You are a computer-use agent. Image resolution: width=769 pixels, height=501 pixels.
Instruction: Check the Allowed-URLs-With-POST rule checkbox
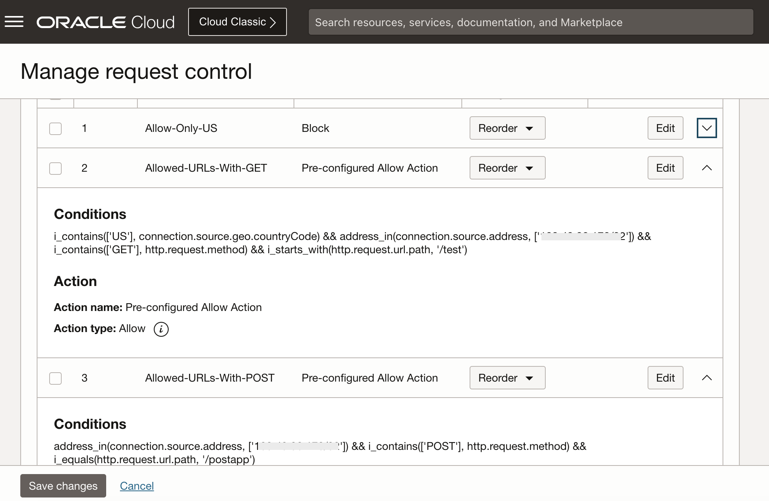[55, 378]
